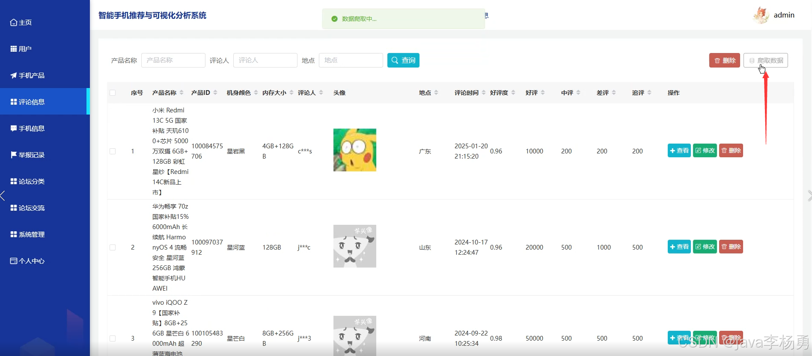812x356 pixels.
Task: Open the 系统管理 menu item
Action: tap(45, 234)
